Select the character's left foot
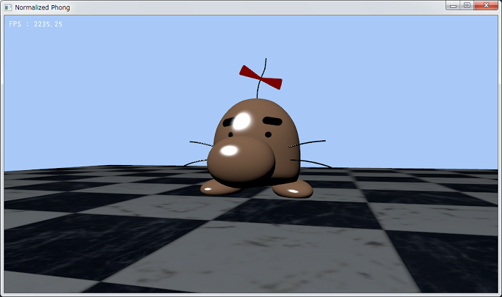This screenshot has width=502, height=297. point(219,188)
